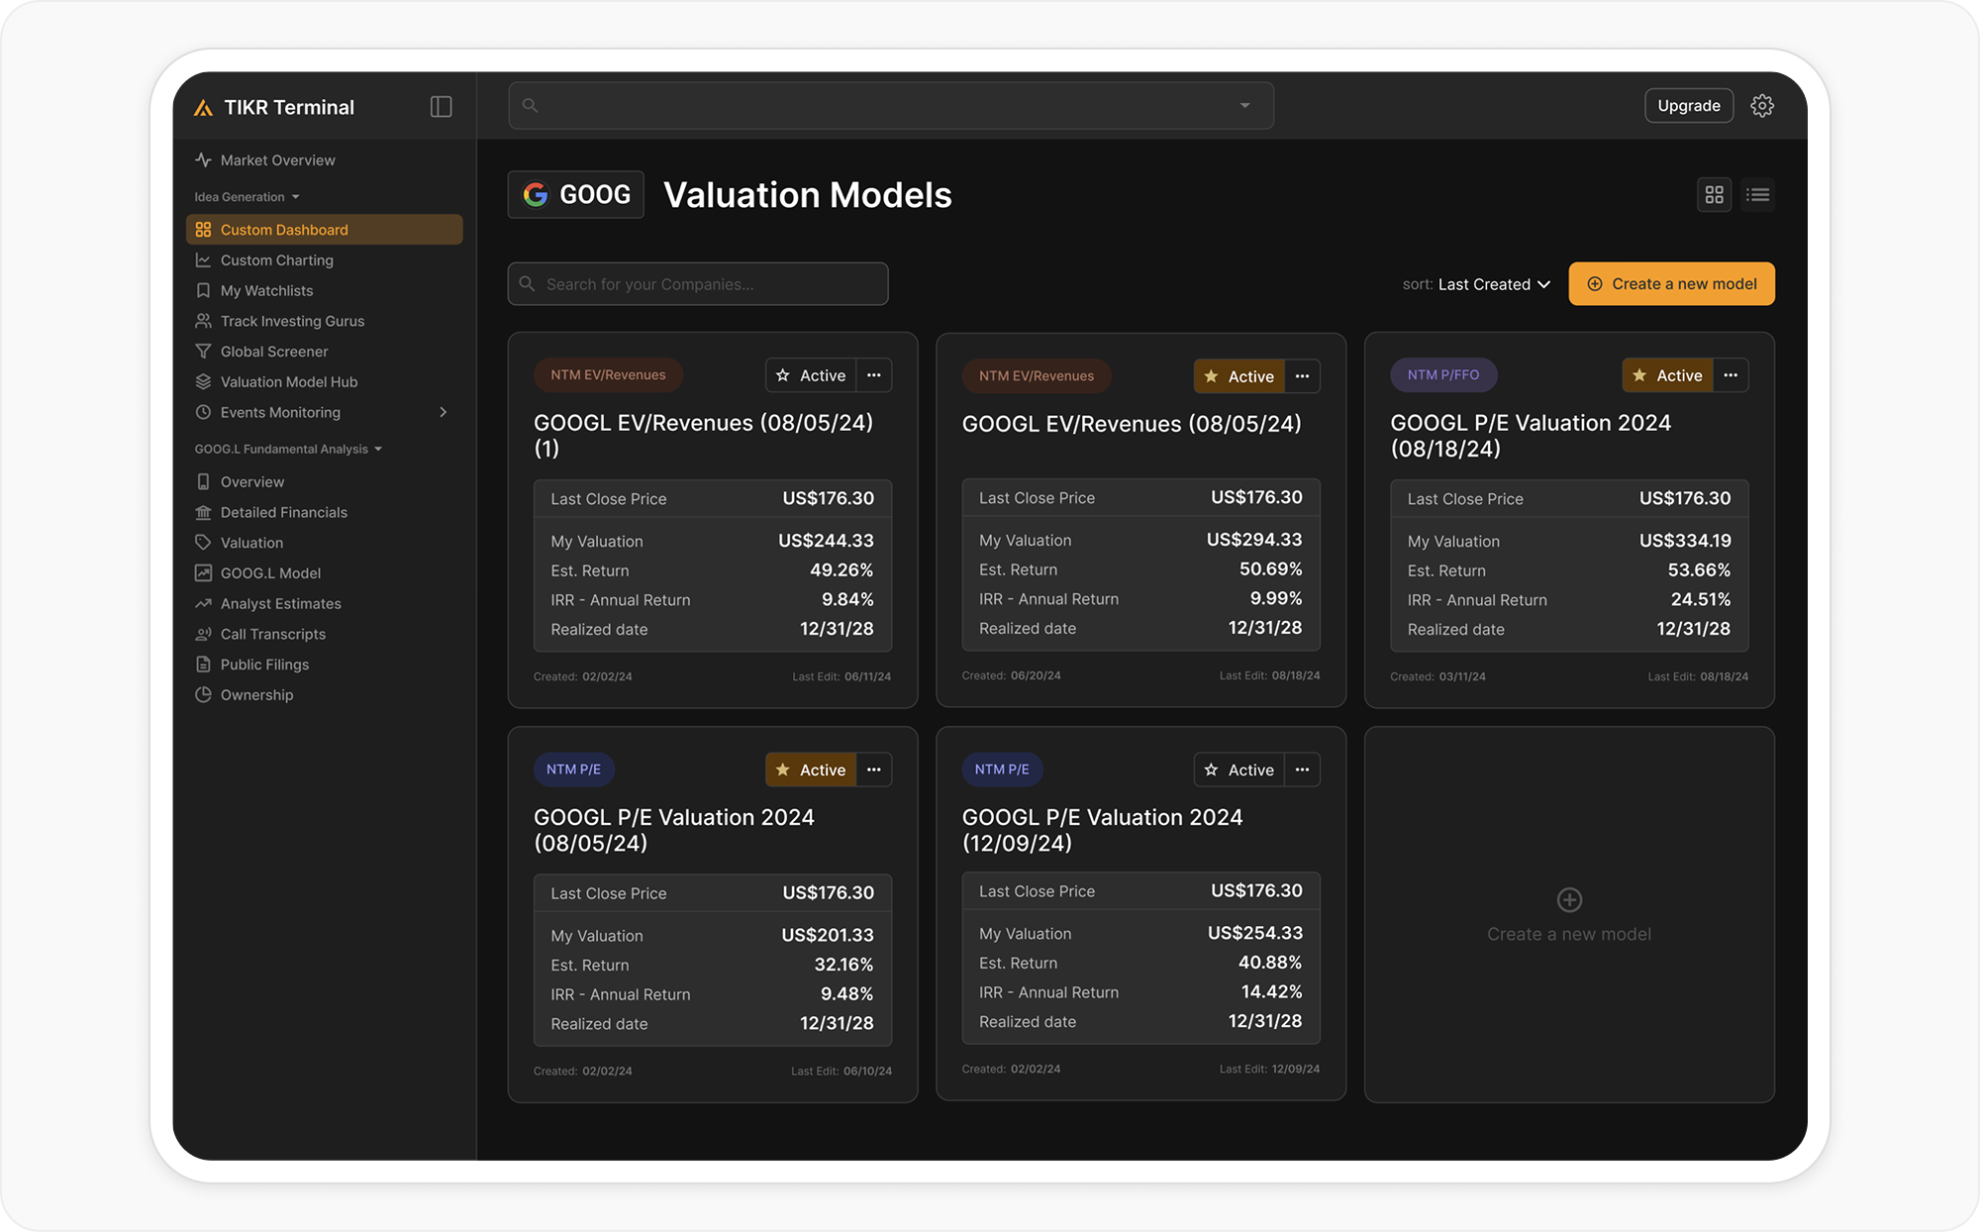This screenshot has width=1980, height=1232.
Task: Select Est. Return 50.69% value
Action: click(x=1271, y=569)
